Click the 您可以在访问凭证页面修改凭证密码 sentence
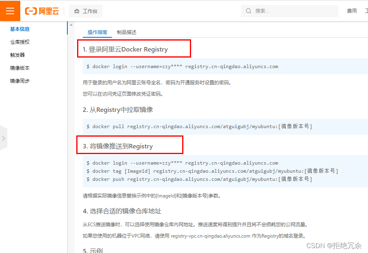The image size is (368, 253). 123,94
